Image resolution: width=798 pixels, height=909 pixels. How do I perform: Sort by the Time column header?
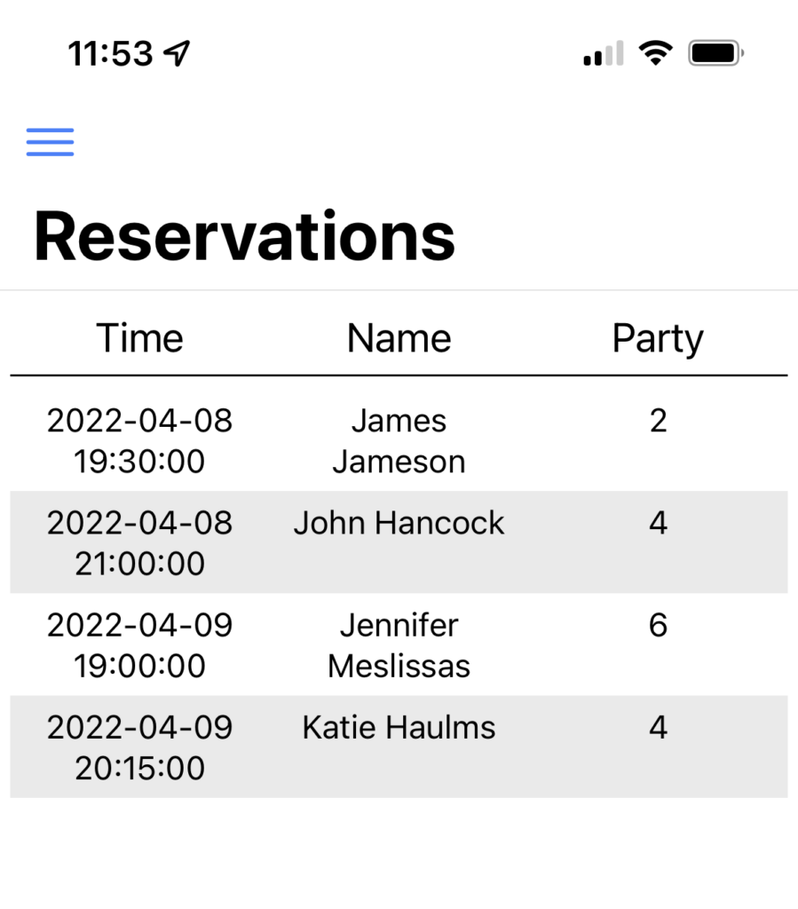tap(139, 338)
